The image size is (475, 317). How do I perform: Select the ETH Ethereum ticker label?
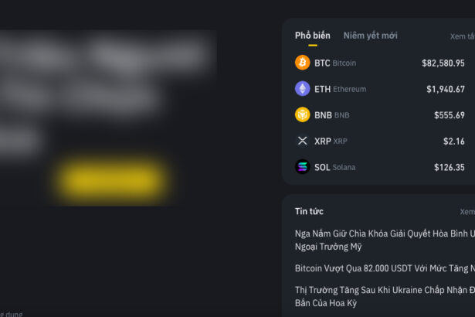[x=340, y=89]
